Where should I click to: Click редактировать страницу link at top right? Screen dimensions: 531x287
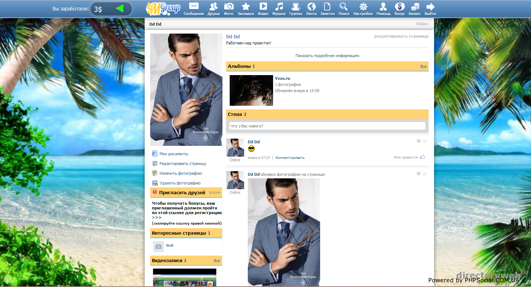[401, 36]
